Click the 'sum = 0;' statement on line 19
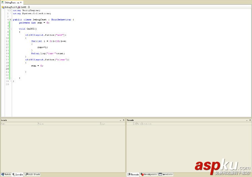 pos(37,66)
